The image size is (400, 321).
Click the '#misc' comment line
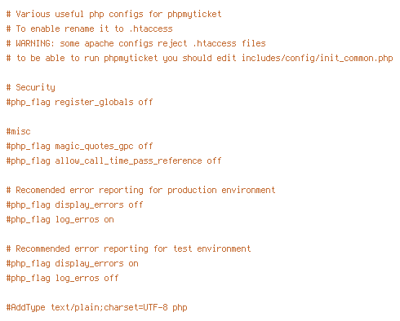click(18, 131)
